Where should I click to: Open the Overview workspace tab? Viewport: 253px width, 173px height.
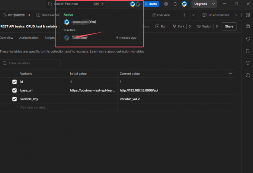coord(161,15)
